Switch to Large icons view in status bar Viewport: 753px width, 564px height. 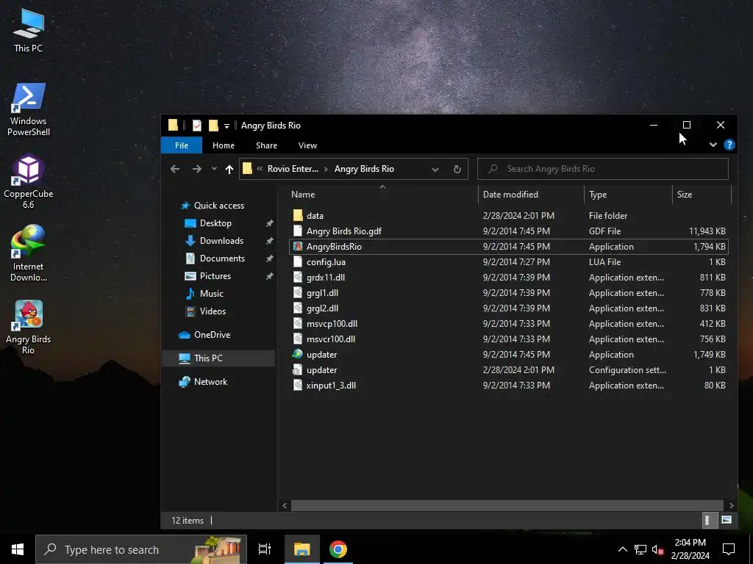click(x=727, y=521)
